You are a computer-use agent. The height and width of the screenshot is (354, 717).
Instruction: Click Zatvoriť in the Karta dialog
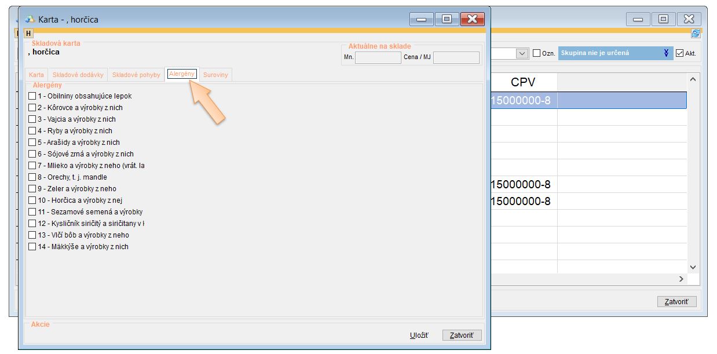point(462,335)
